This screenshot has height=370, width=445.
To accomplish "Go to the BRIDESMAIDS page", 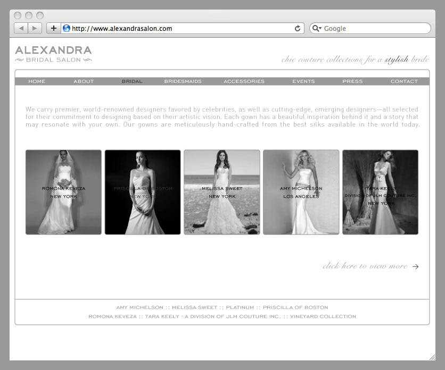I will click(183, 81).
